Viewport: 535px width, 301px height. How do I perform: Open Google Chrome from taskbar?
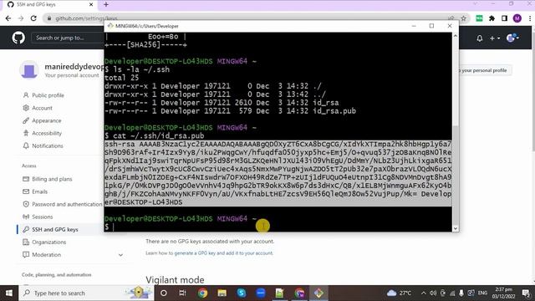[x=202, y=293]
